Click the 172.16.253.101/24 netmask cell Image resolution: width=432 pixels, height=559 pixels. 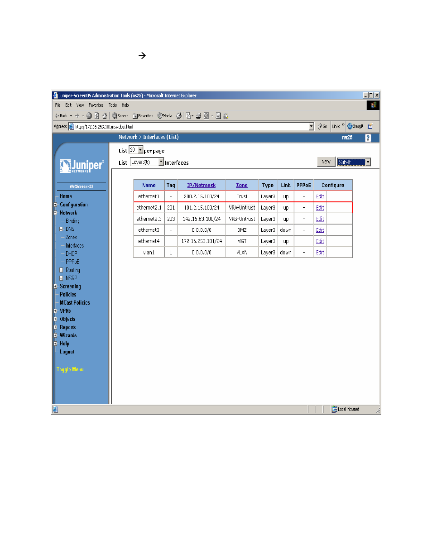[202, 241]
